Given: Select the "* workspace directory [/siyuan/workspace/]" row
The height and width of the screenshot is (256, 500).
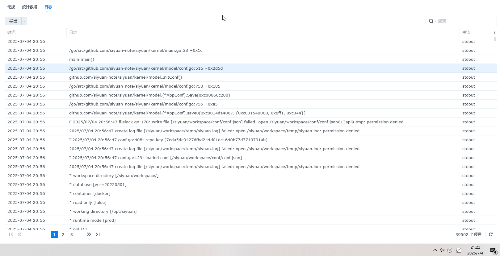Looking at the screenshot, I should pos(251,175).
